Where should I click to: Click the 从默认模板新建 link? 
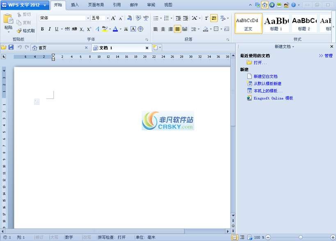coord(267,84)
